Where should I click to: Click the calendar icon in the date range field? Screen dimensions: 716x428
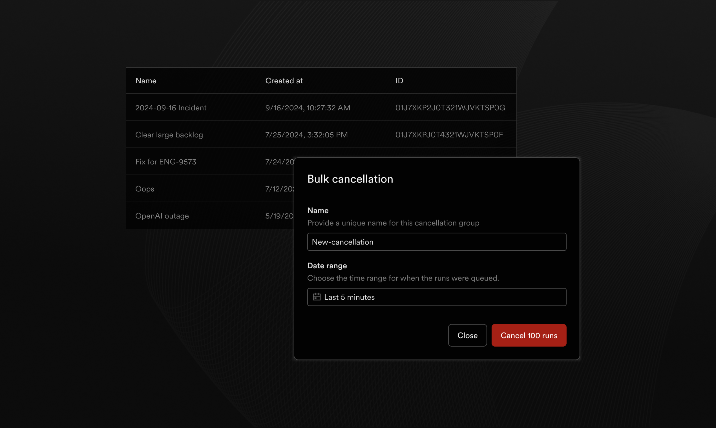click(x=317, y=297)
